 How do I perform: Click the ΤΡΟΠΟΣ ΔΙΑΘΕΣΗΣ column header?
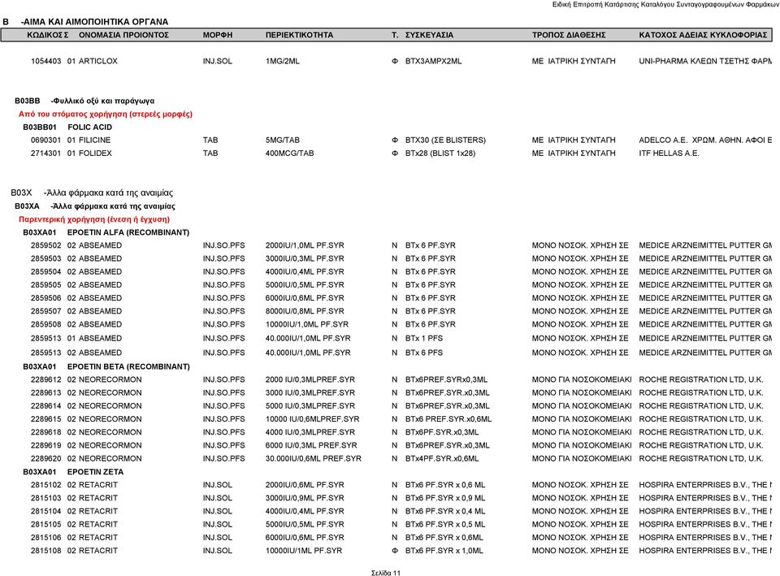coord(569,35)
